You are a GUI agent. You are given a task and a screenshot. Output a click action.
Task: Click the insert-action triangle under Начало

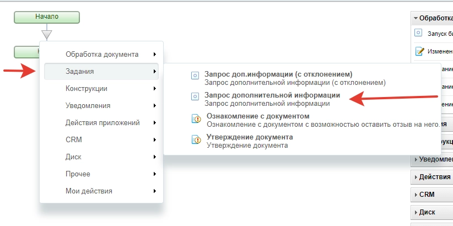point(47,35)
